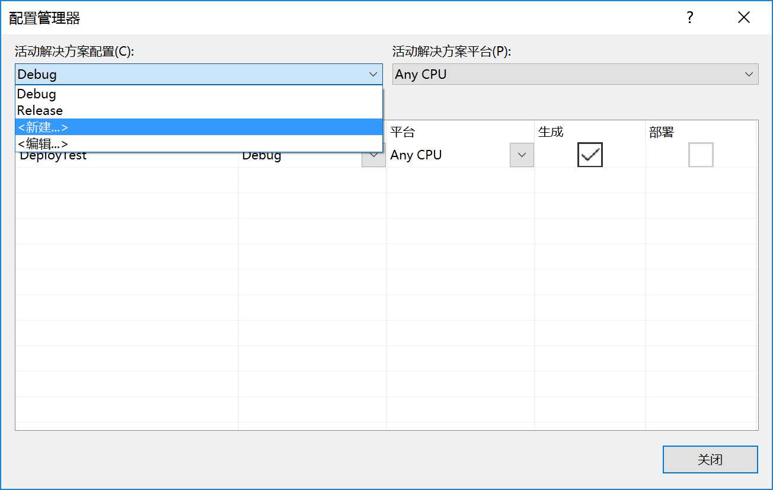Select the <编辑...> option
Image resolution: width=773 pixels, height=490 pixels.
tap(199, 144)
